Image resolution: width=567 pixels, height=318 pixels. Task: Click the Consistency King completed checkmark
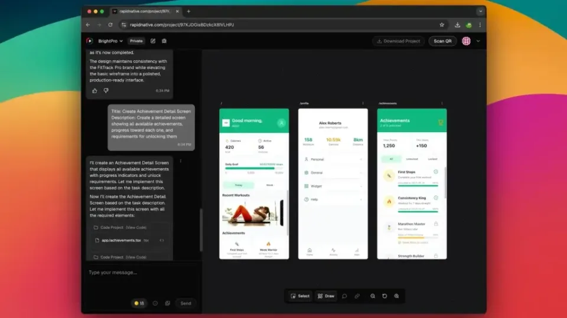[x=436, y=198]
